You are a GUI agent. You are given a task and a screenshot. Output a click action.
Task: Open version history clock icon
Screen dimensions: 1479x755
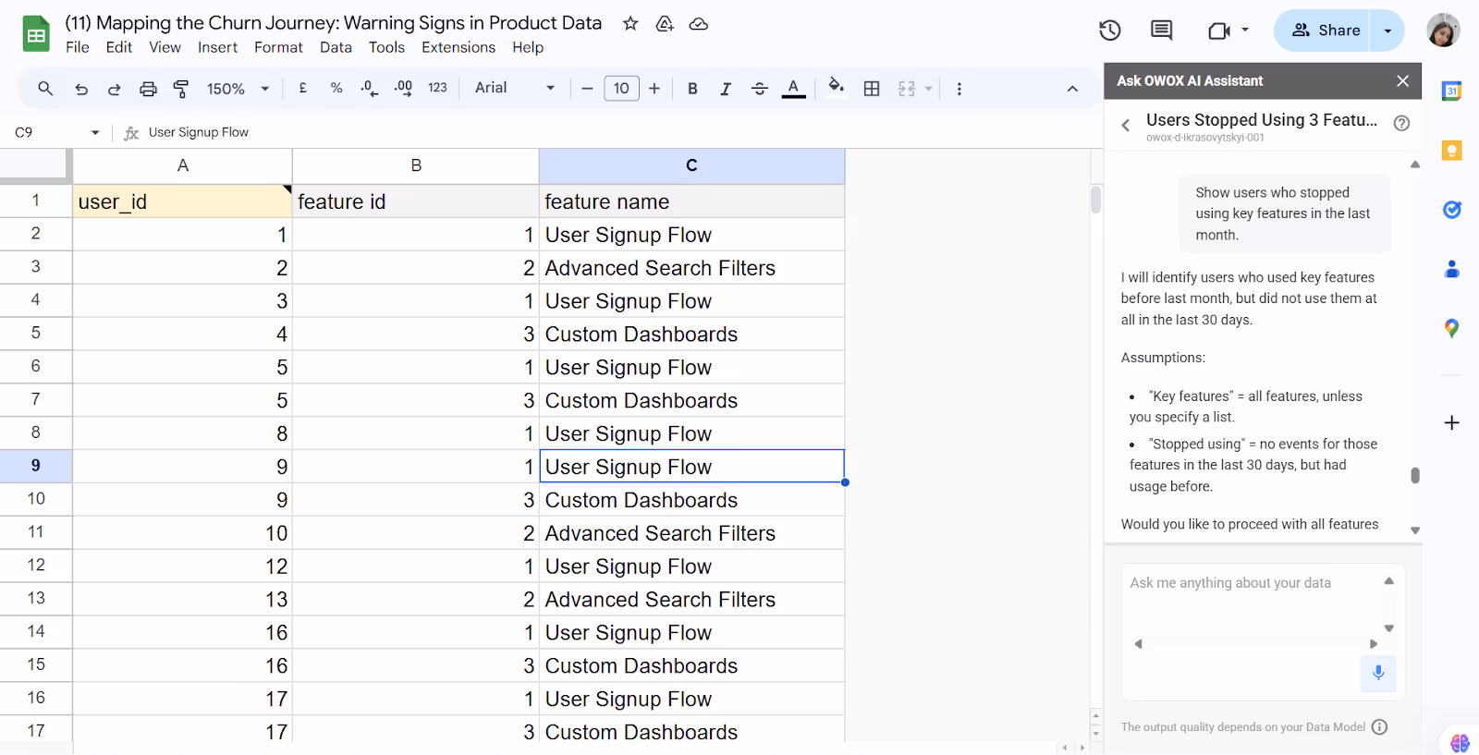pos(1109,30)
